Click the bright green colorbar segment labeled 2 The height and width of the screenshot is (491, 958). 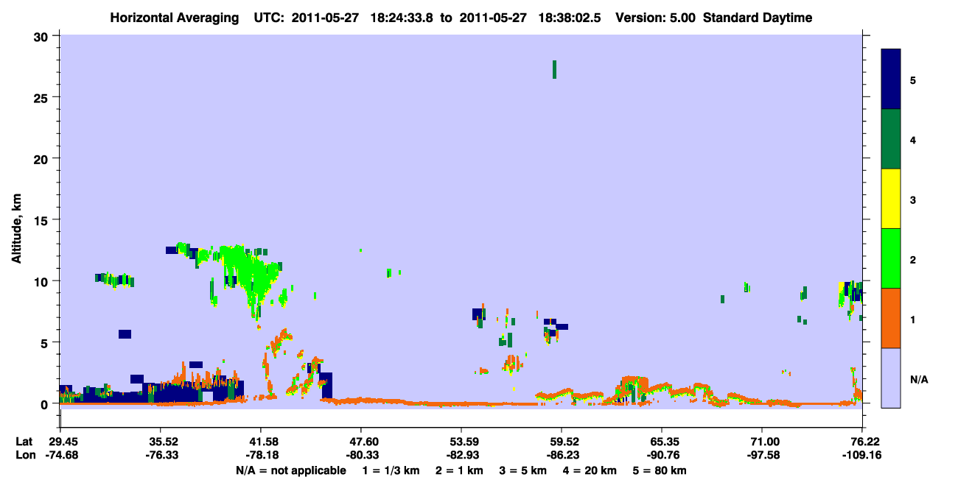point(891,258)
